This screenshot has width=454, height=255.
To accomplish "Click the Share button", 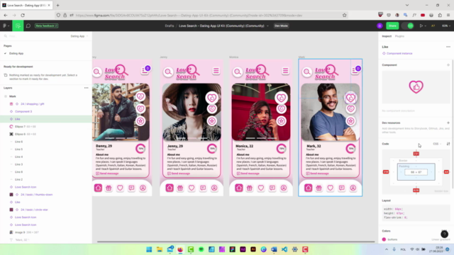I will click(392, 25).
